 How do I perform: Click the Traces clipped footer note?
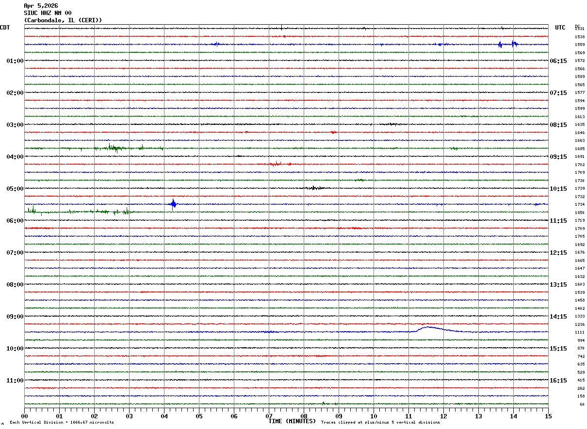point(380,423)
